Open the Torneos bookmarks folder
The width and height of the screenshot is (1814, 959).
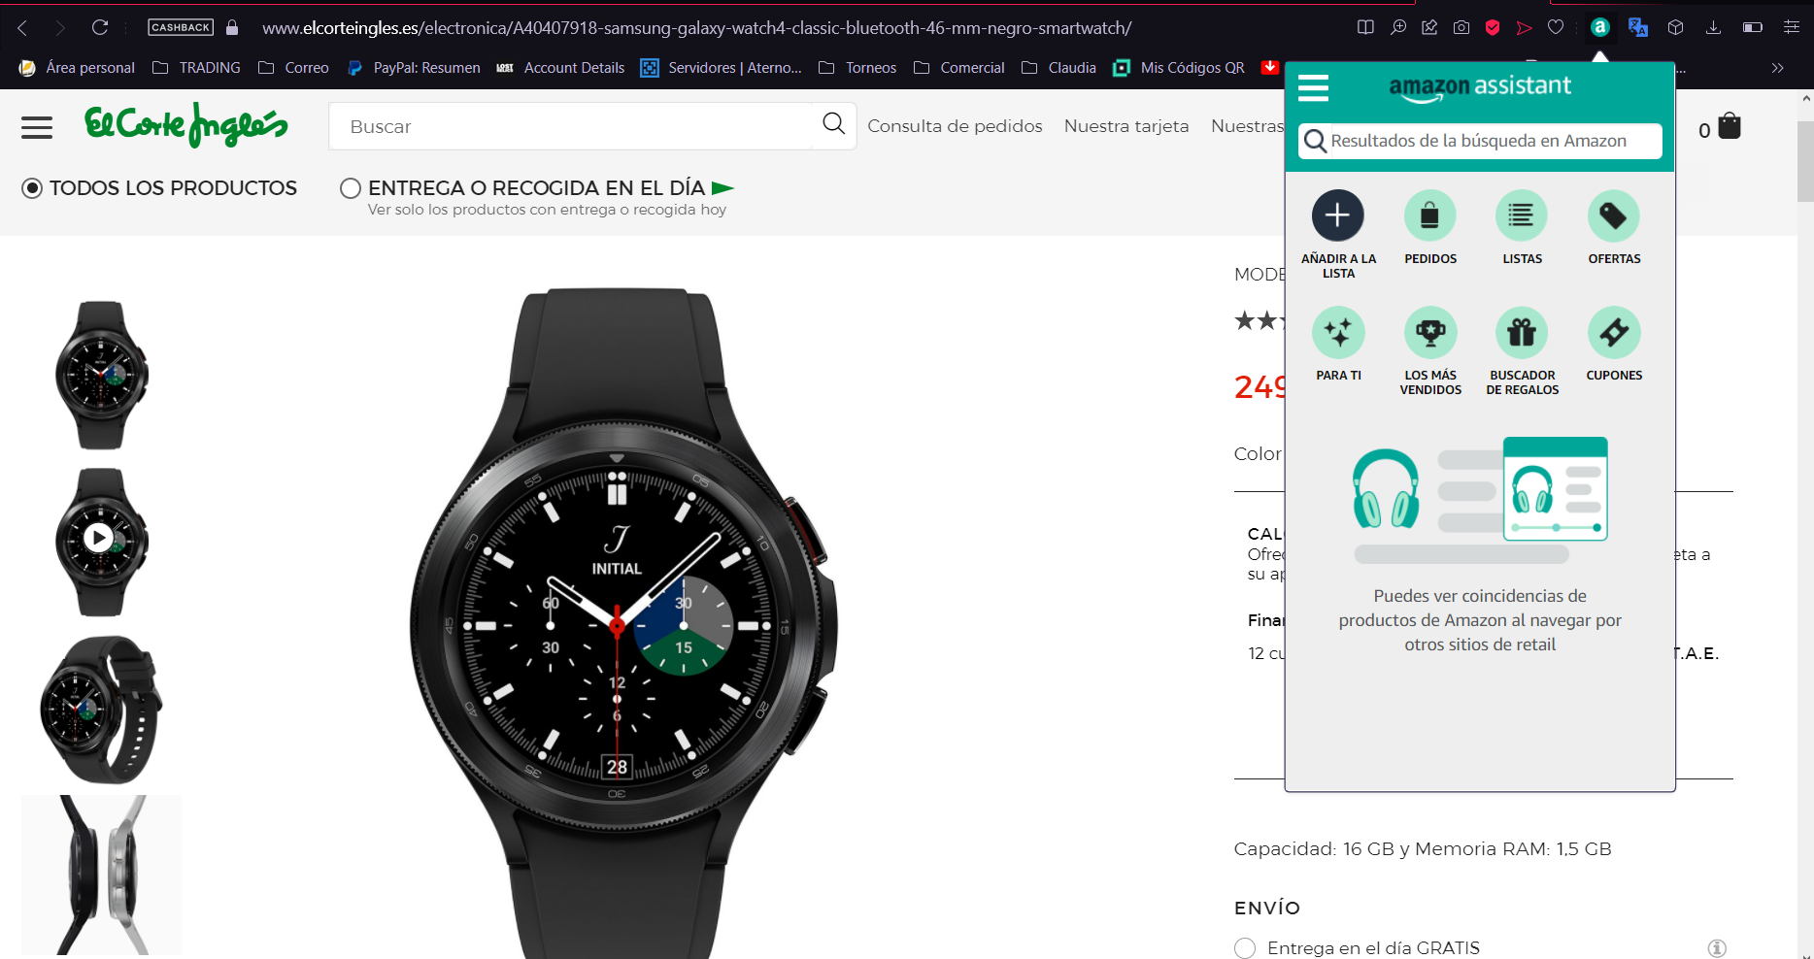(x=857, y=68)
